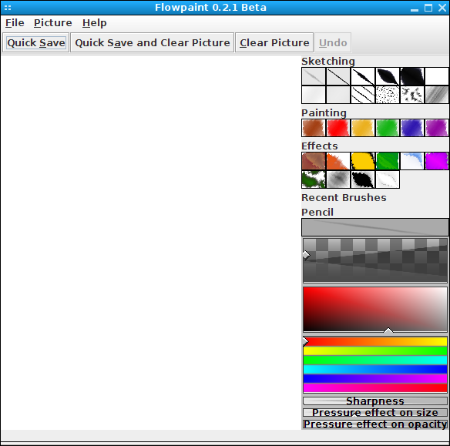Click the magenta-to-red hue bar
The width and height of the screenshot is (450, 446).
[x=375, y=387]
